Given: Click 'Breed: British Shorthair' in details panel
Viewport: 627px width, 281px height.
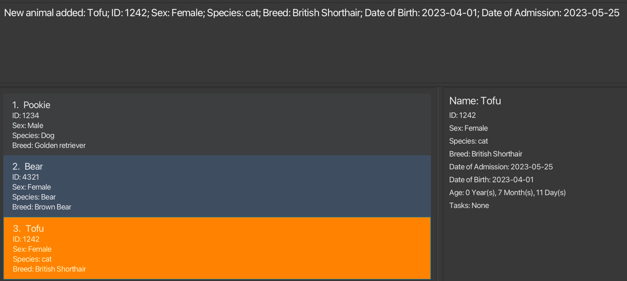Looking at the screenshot, I should [x=486, y=154].
